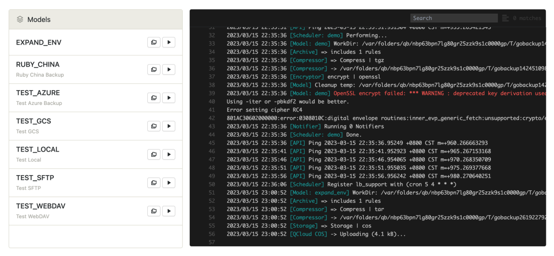554x256 pixels.
Task: Open the folders icon beside TEST_SFTP
Action: (154, 183)
